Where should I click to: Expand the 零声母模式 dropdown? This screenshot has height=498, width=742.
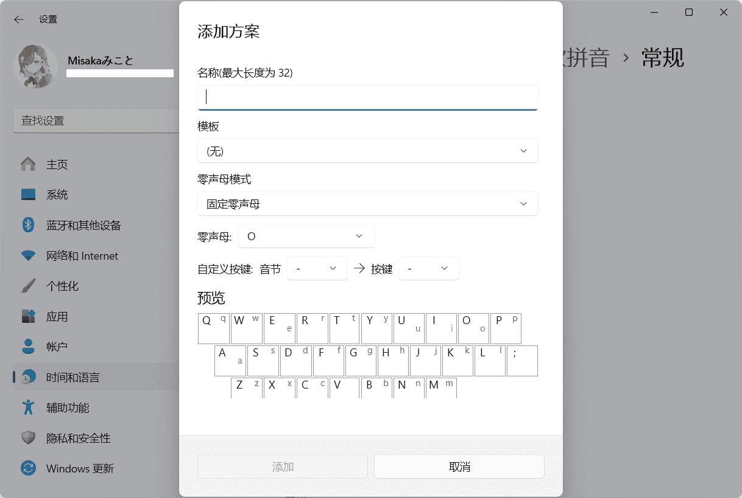367,204
